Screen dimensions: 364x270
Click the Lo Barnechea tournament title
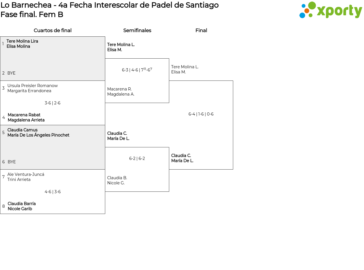pyautogui.click(x=109, y=5)
